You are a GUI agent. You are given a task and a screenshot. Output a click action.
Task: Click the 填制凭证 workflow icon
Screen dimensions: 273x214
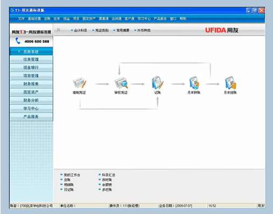tap(79, 83)
